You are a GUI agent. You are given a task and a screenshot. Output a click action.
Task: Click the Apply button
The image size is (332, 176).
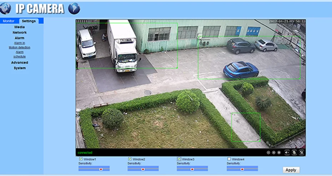click(x=291, y=170)
